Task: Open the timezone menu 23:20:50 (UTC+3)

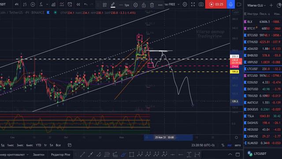Action: [203, 145]
